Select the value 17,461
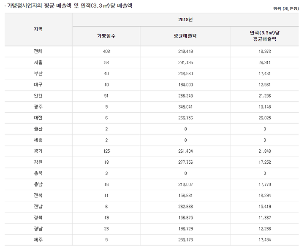 (x=265, y=73)
